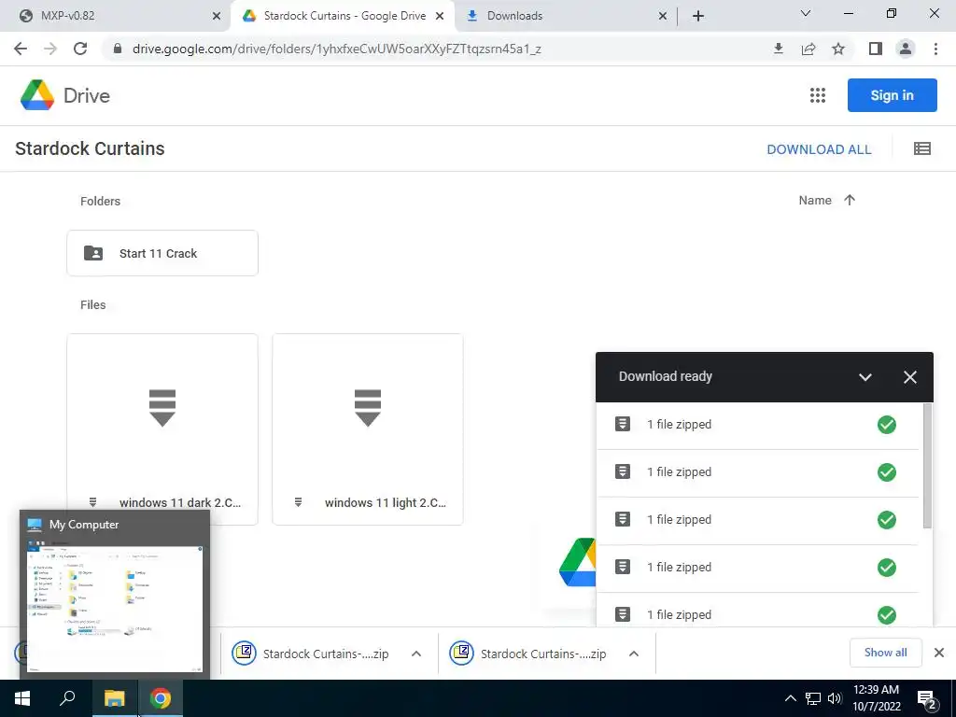Open Google apps grid
956x717 pixels.
click(818, 95)
